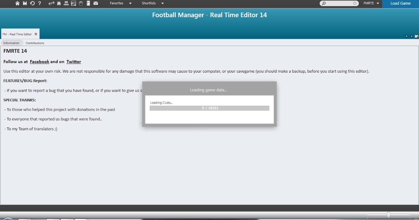Click inside the search input field
This screenshot has height=220, width=419.
tap(339, 3)
